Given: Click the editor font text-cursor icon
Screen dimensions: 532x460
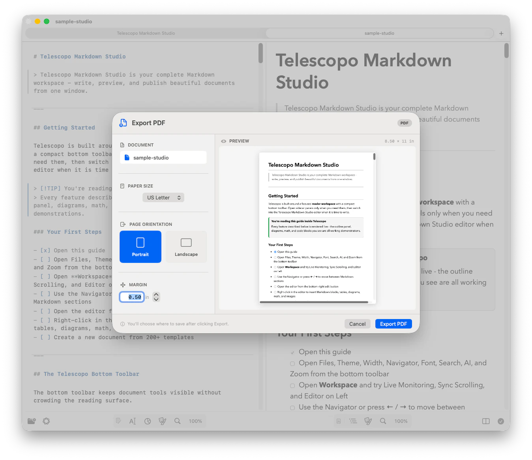Looking at the screenshot, I should point(133,421).
